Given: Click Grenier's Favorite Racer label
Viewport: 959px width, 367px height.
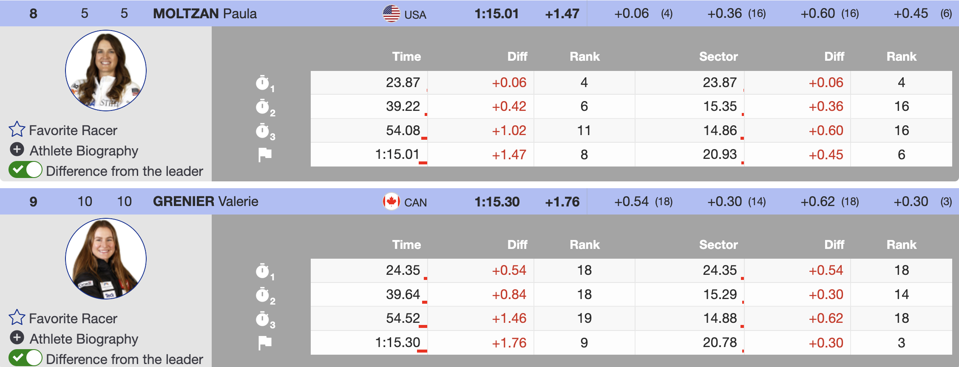Looking at the screenshot, I should 73,319.
